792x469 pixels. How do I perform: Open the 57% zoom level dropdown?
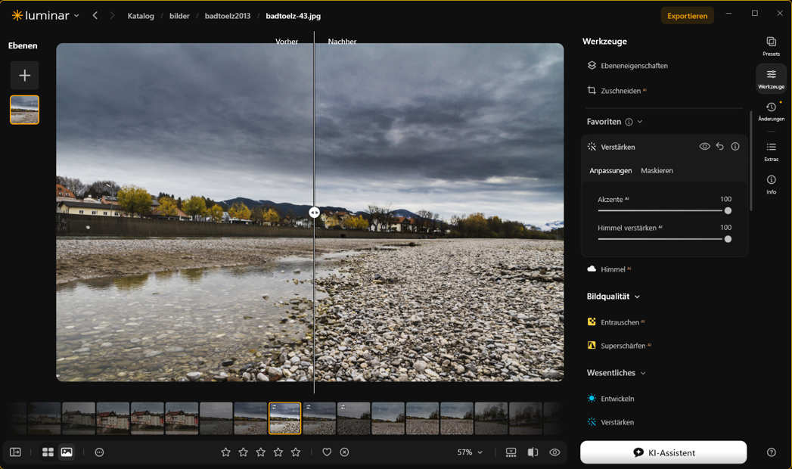470,452
